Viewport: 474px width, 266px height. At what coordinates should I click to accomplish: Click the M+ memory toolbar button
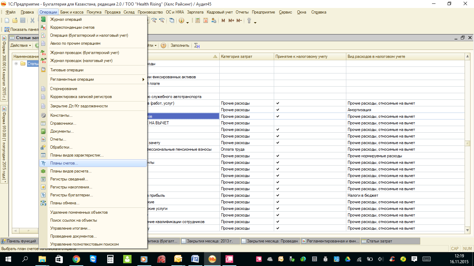tap(231, 20)
